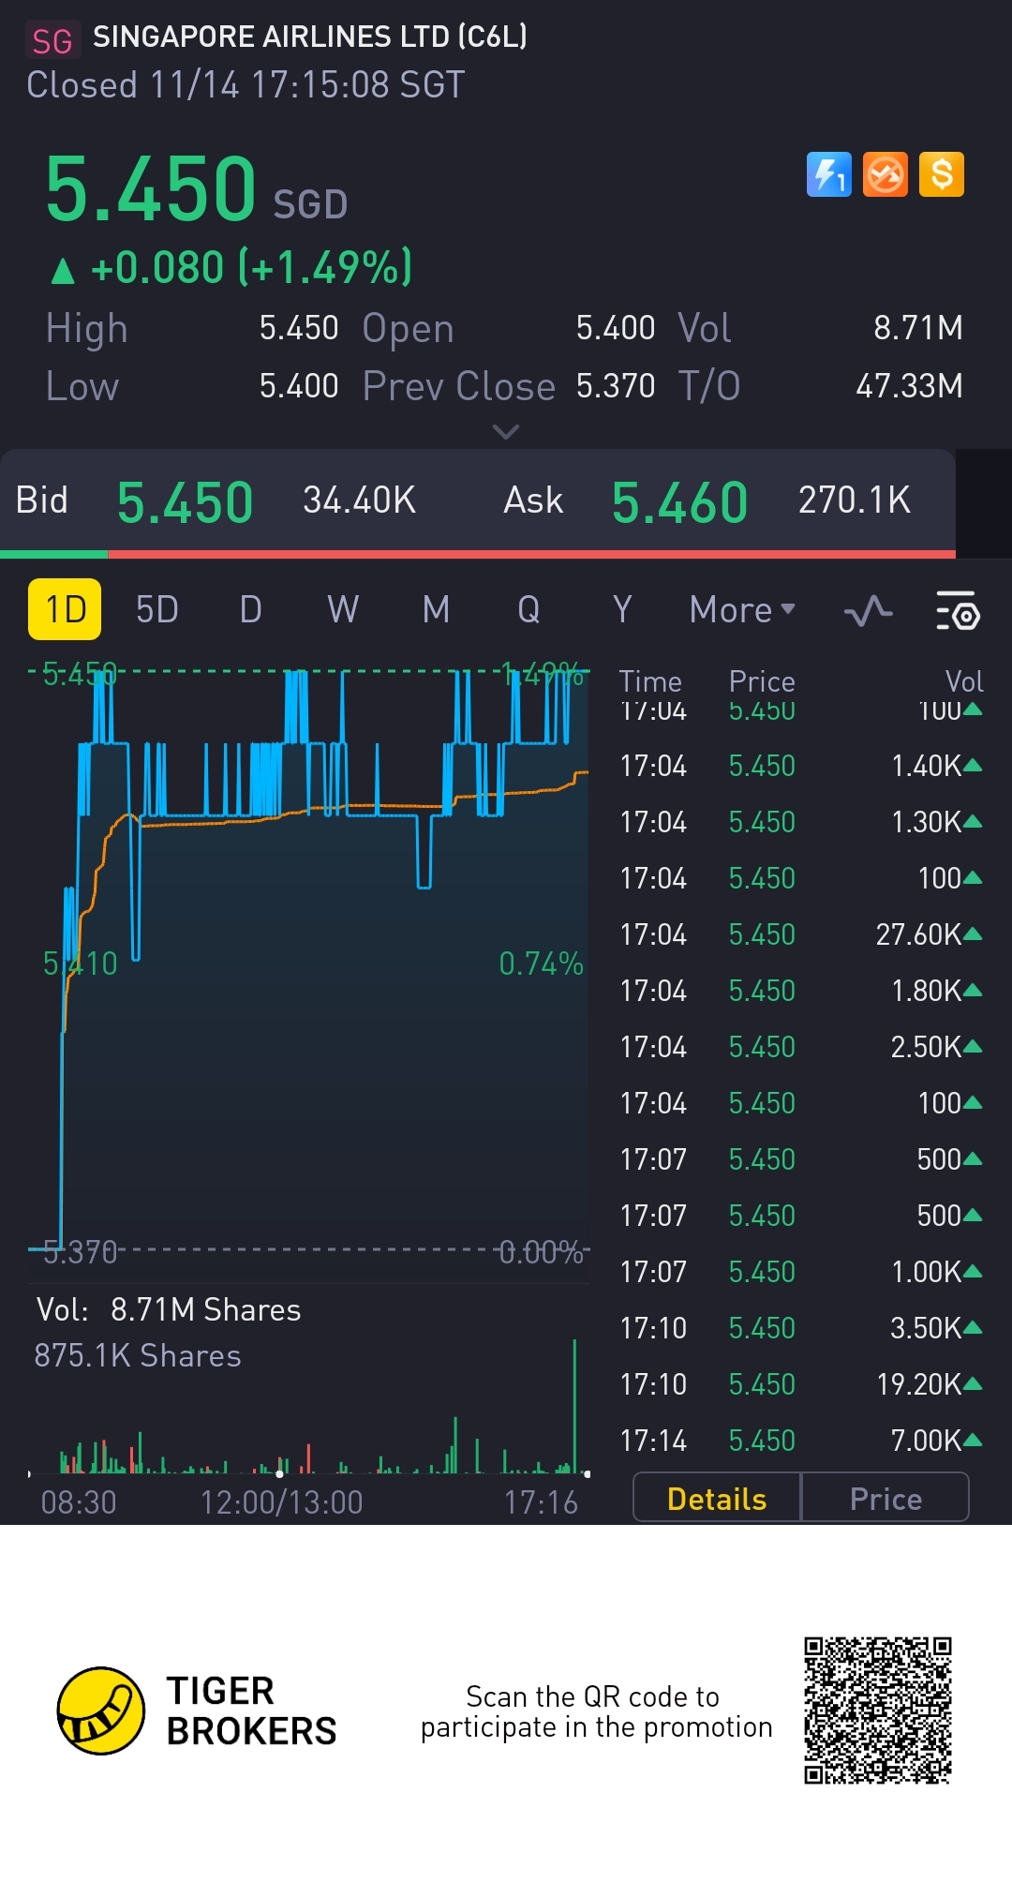Tap the Prev Close value 5.370
1012x1897 pixels.
click(x=616, y=386)
